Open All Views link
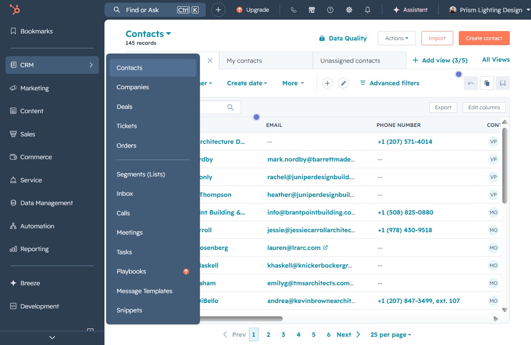Viewport: 531px width, 345px height. click(496, 60)
